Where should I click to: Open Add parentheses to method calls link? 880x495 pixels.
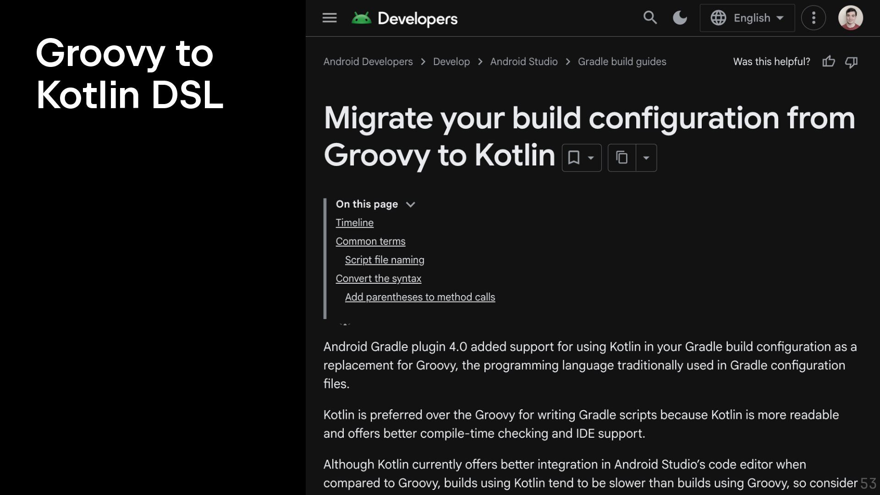click(420, 297)
